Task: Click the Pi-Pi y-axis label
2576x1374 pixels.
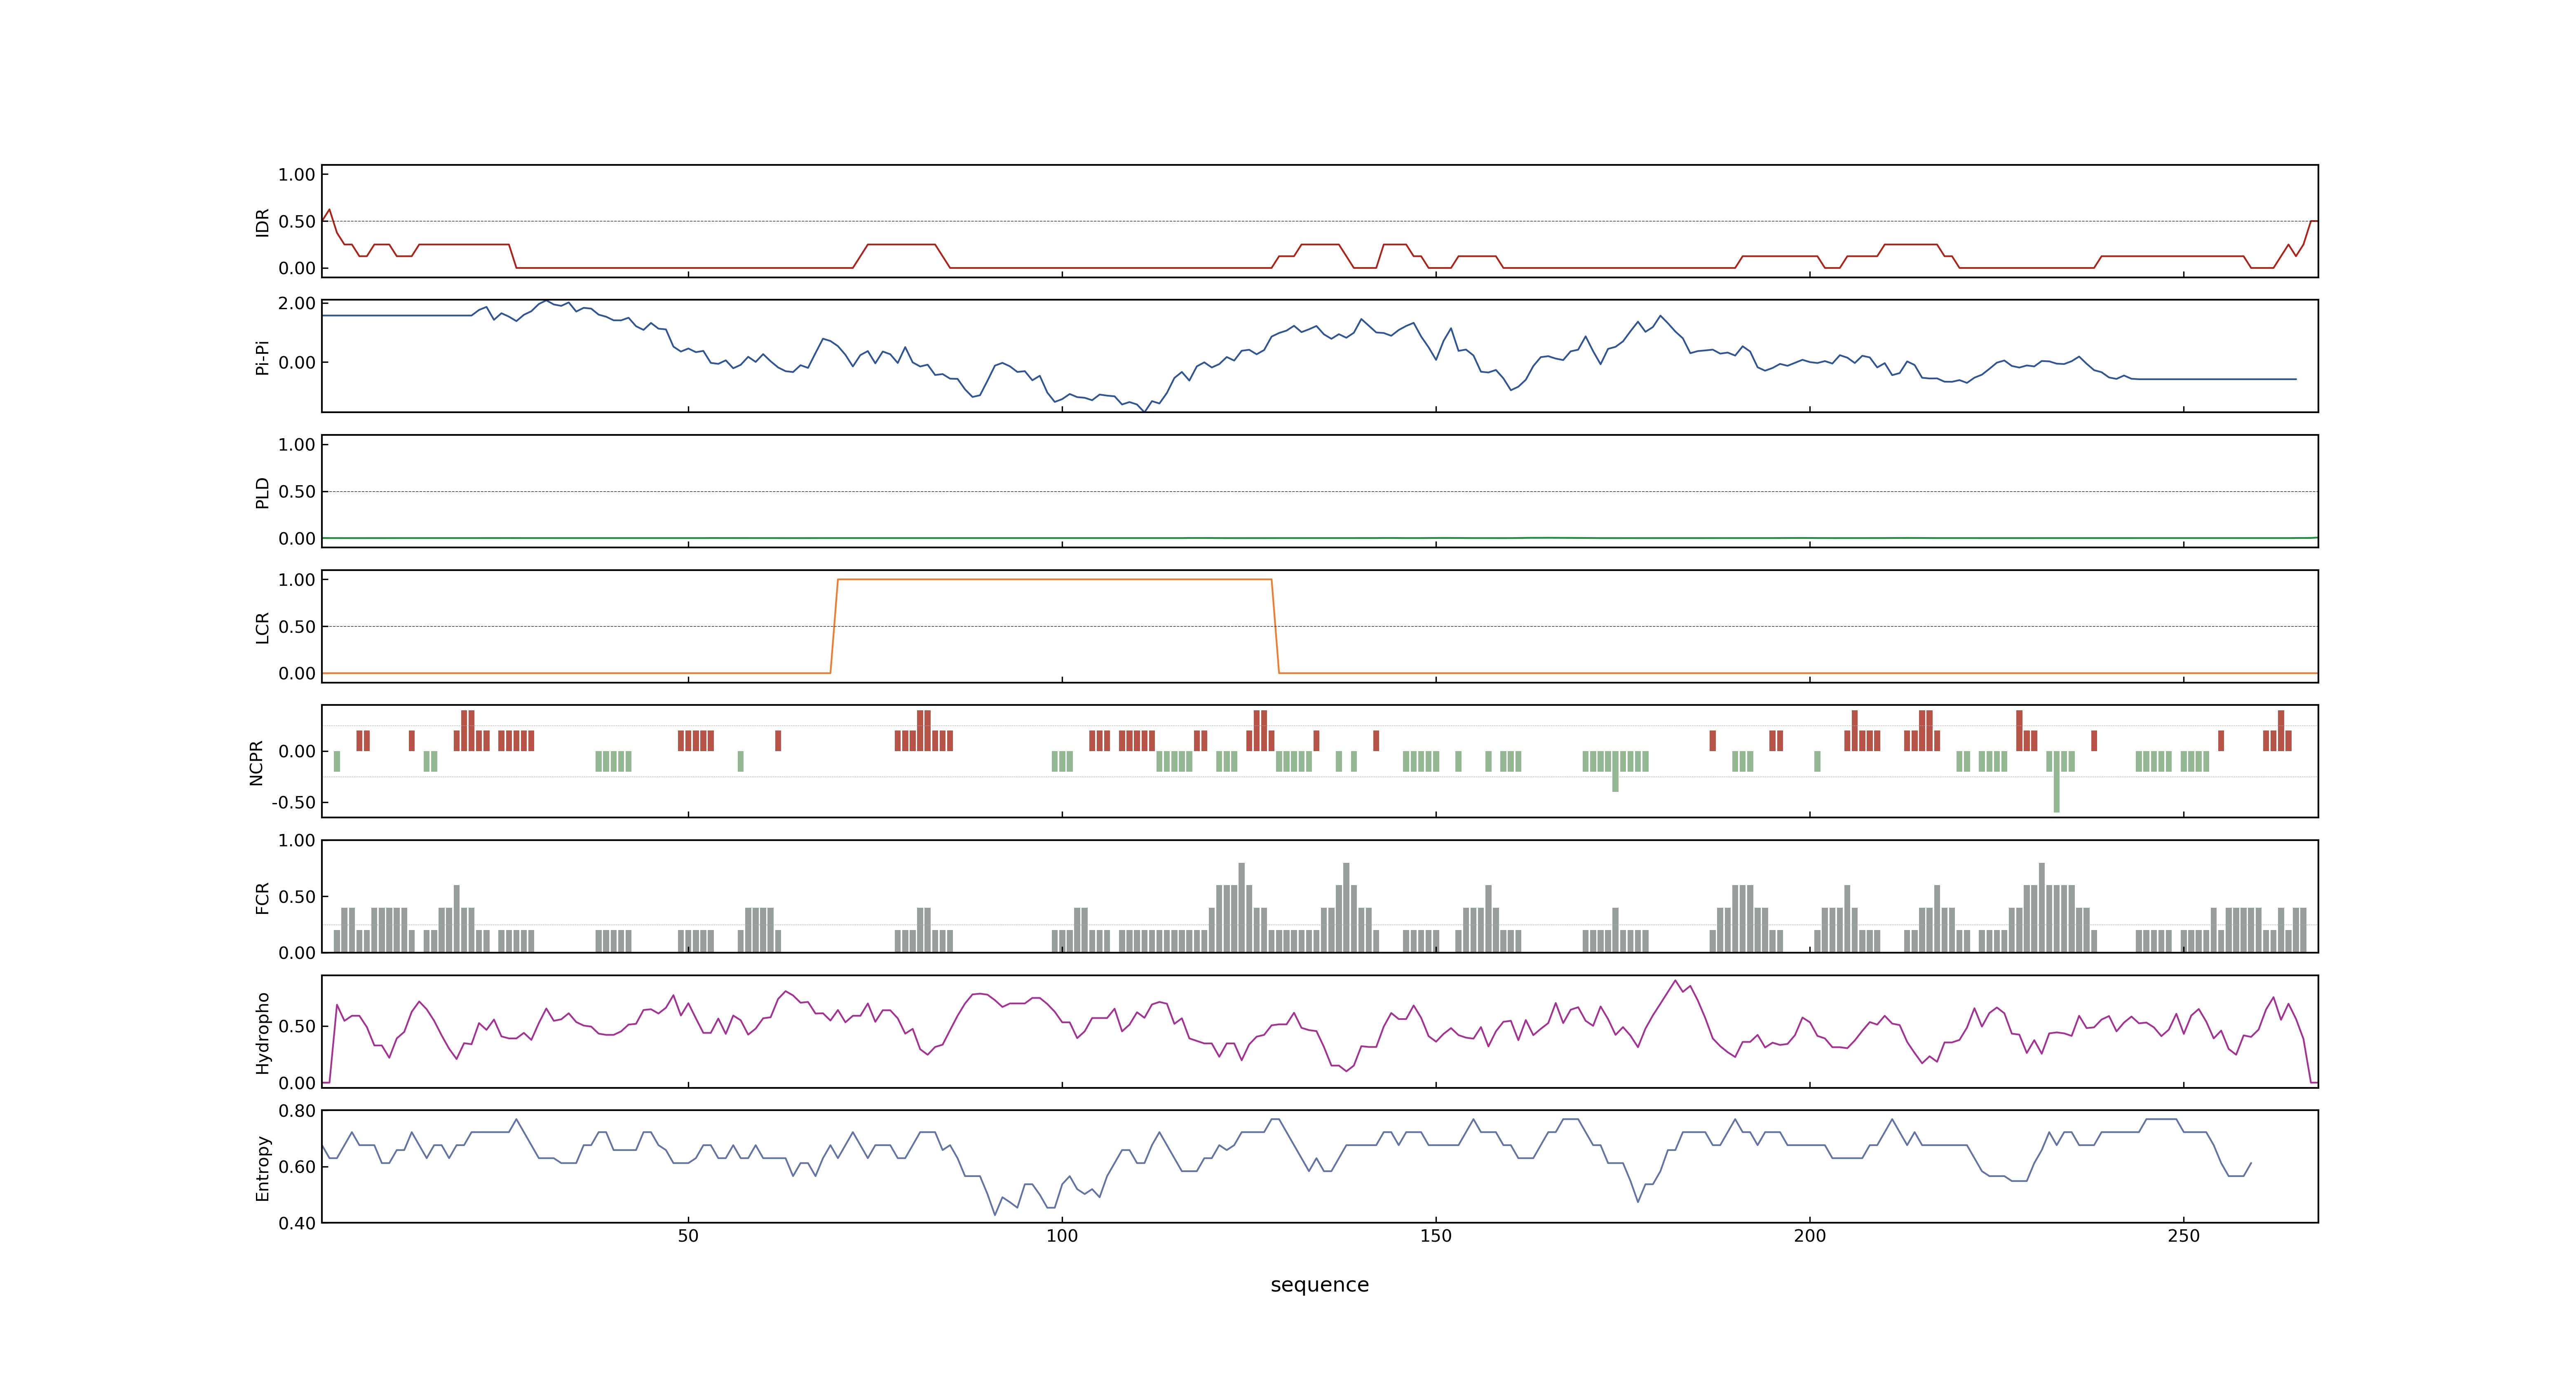Action: pyautogui.click(x=262, y=357)
